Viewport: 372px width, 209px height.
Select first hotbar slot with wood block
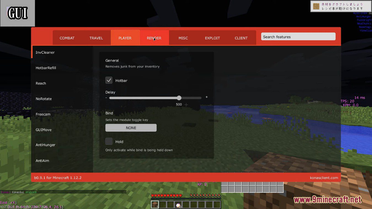click(155, 205)
